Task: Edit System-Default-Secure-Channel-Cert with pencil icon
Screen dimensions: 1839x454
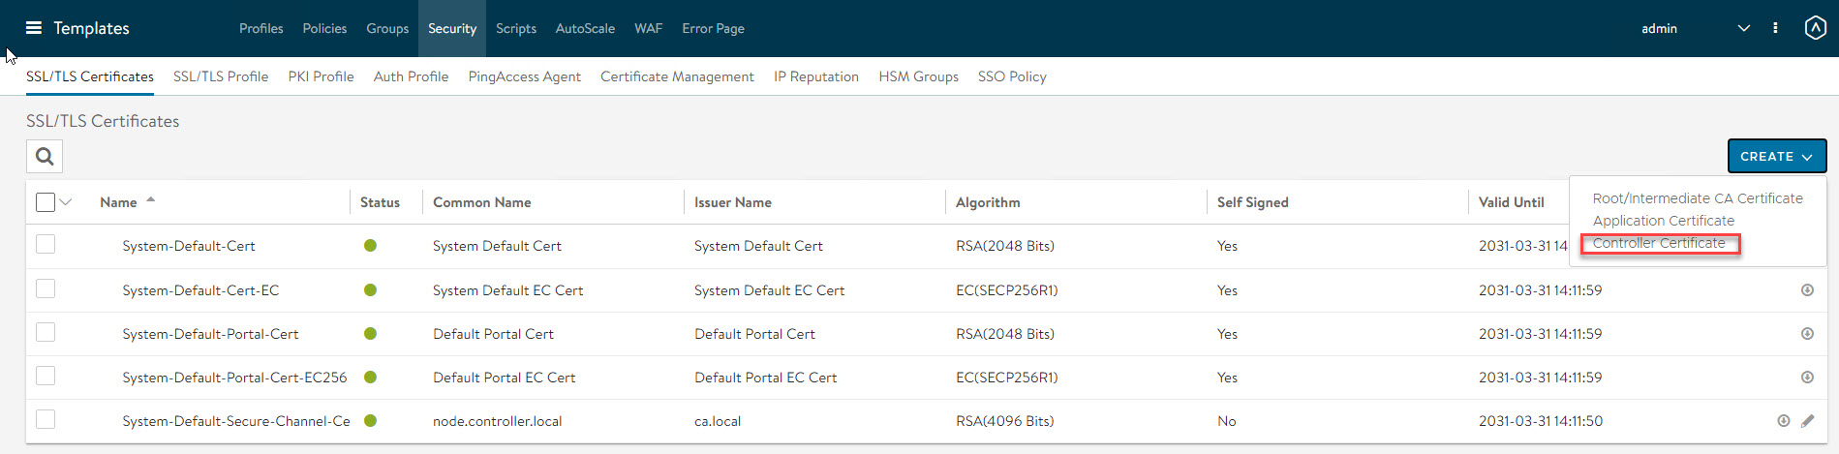Action: (x=1807, y=421)
